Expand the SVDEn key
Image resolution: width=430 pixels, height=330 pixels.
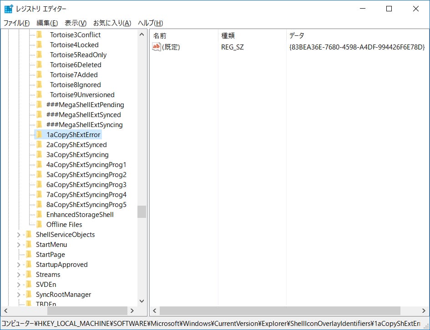click(19, 285)
